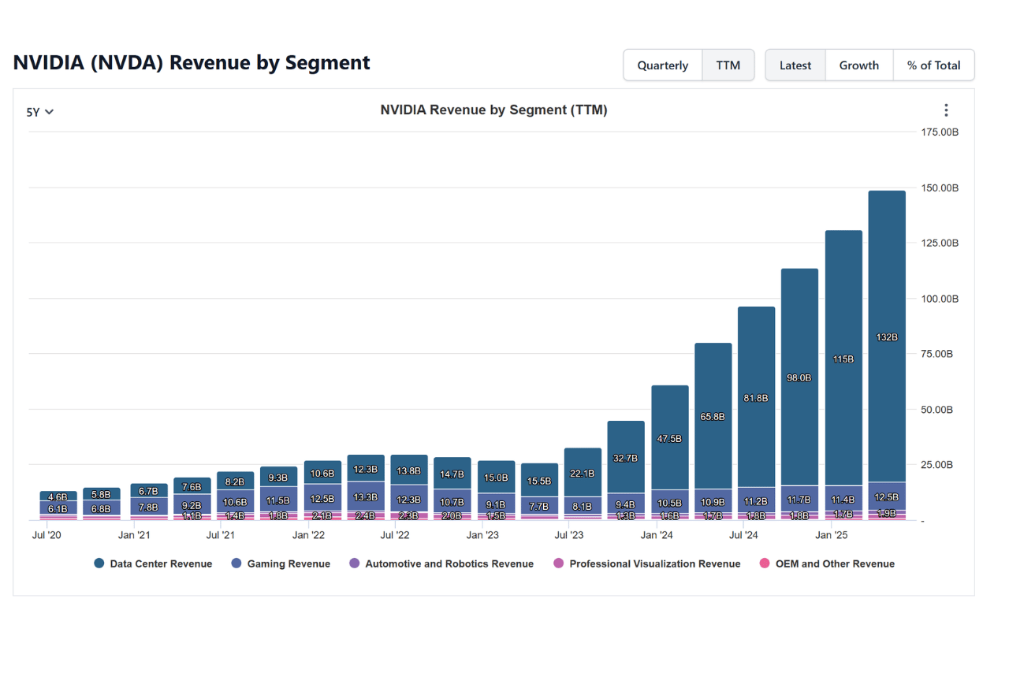Click the 47.5B Data Center bar segment
The width and height of the screenshot is (1009, 673).
[670, 438]
